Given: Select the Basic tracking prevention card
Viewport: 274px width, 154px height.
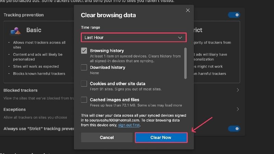Looking at the screenshot, I should (39, 52).
